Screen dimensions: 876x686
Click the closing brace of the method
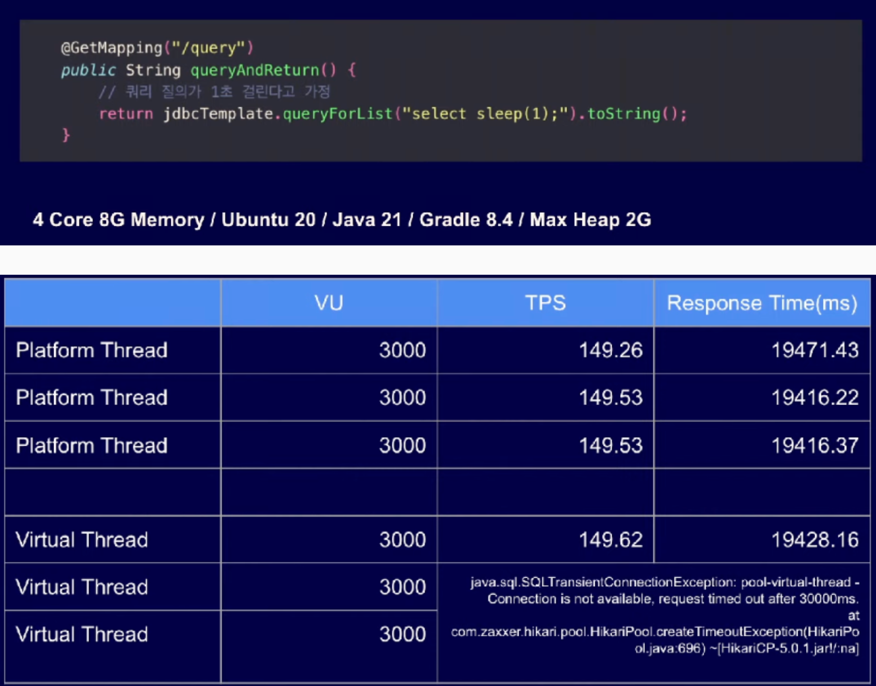pos(66,135)
